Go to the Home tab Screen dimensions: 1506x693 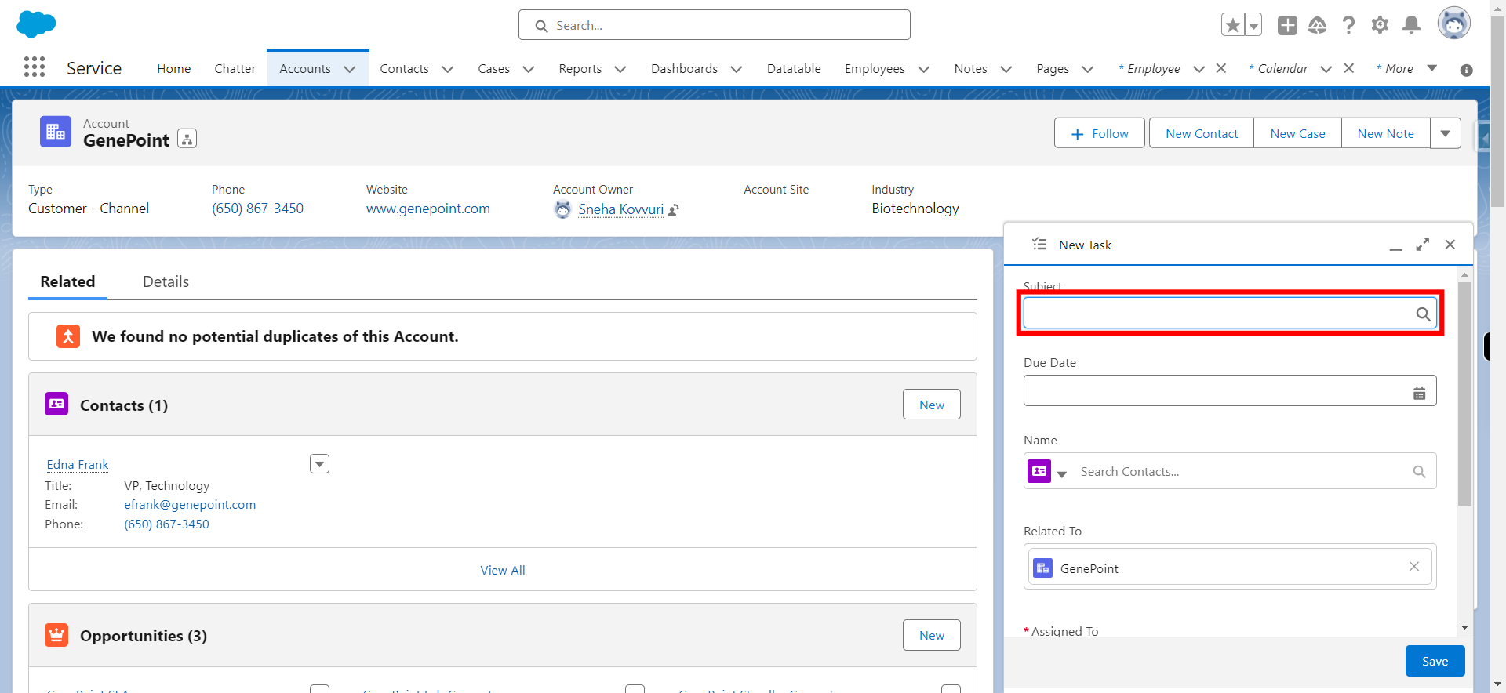(173, 69)
